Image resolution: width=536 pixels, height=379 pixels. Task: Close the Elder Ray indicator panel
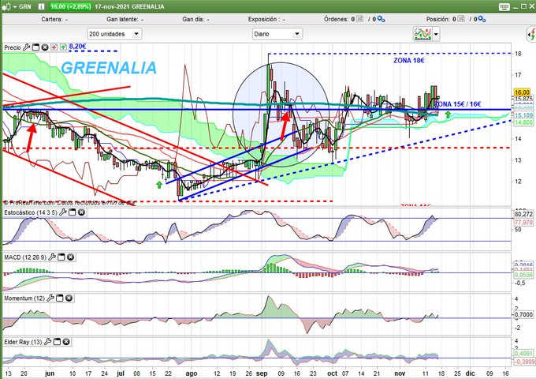[x=66, y=341]
